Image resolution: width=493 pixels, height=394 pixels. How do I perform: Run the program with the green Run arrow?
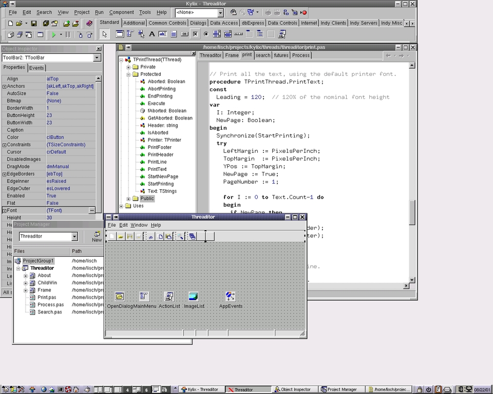[54, 34]
